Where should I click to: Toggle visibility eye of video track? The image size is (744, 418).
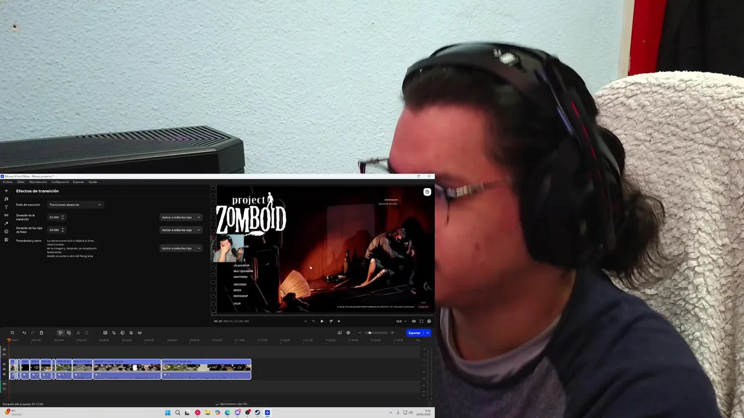point(4,364)
